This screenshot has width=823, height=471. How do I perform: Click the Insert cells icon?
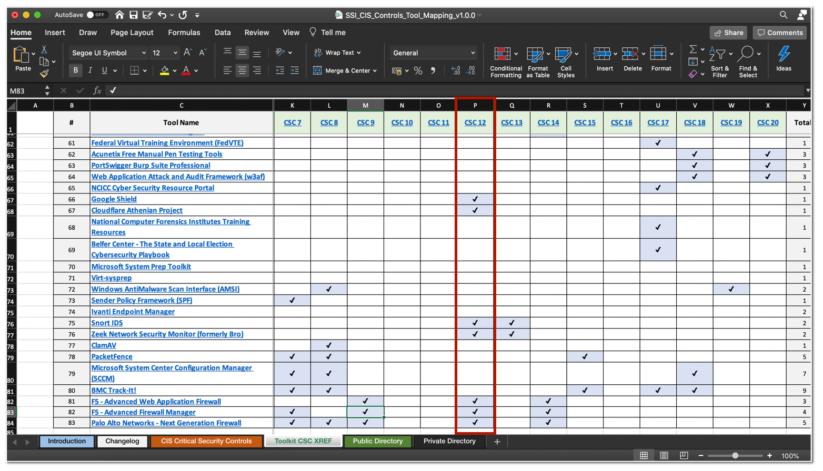[602, 54]
